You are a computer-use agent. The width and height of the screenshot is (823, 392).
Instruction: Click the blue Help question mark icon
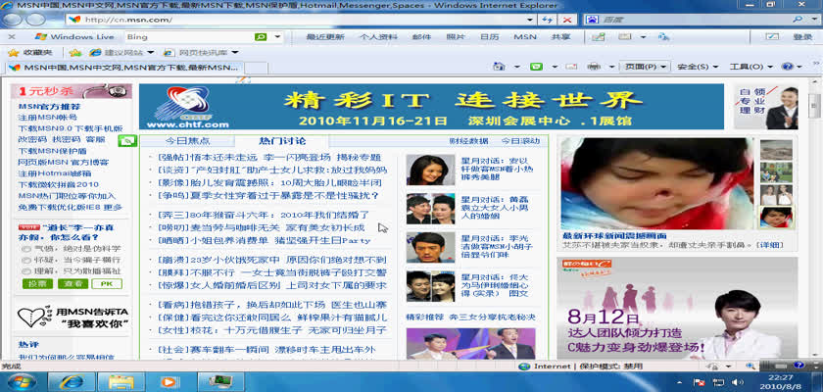pos(787,67)
